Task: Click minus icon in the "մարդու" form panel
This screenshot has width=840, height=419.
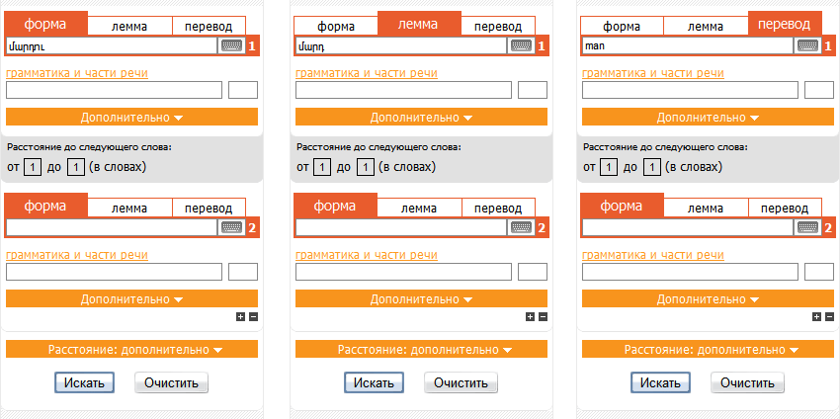Action: coord(253,316)
